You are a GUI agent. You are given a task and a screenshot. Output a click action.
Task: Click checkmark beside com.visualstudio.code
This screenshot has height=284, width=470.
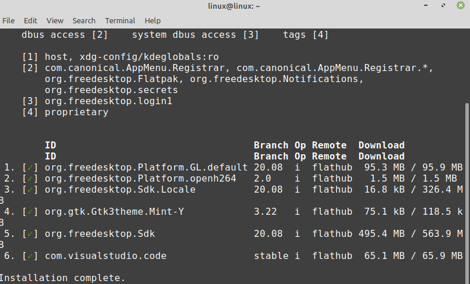tap(30, 256)
